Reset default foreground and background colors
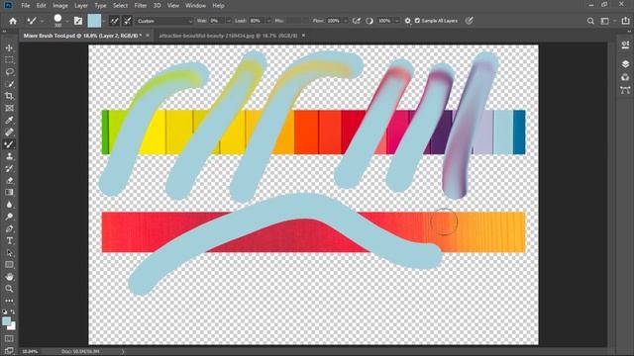 [4, 312]
